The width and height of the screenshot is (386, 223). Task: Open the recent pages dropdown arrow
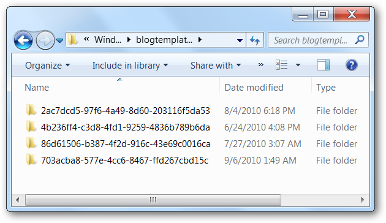(59, 40)
